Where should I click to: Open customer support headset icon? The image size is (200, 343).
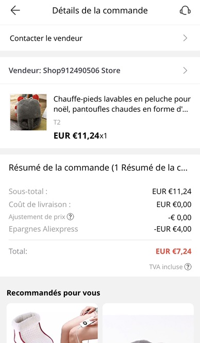(x=185, y=10)
